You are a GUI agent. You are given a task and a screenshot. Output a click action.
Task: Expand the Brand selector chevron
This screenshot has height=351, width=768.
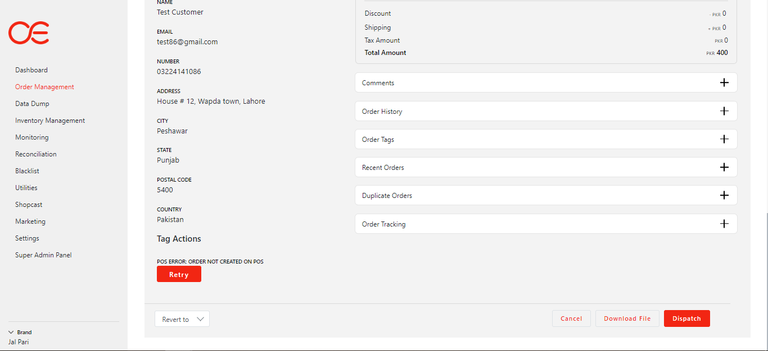pos(11,332)
